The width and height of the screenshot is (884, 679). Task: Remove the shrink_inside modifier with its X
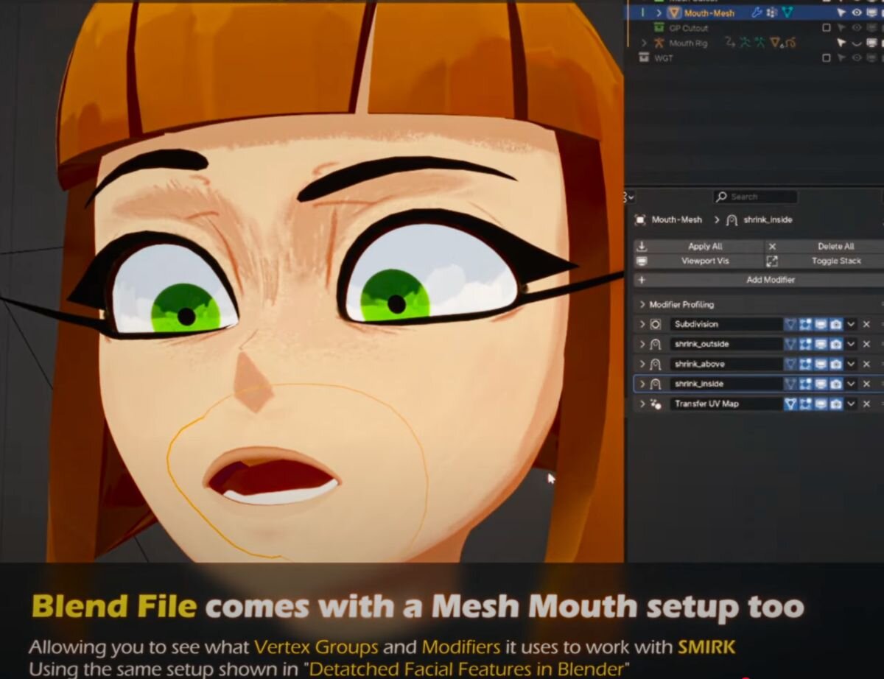tap(866, 384)
